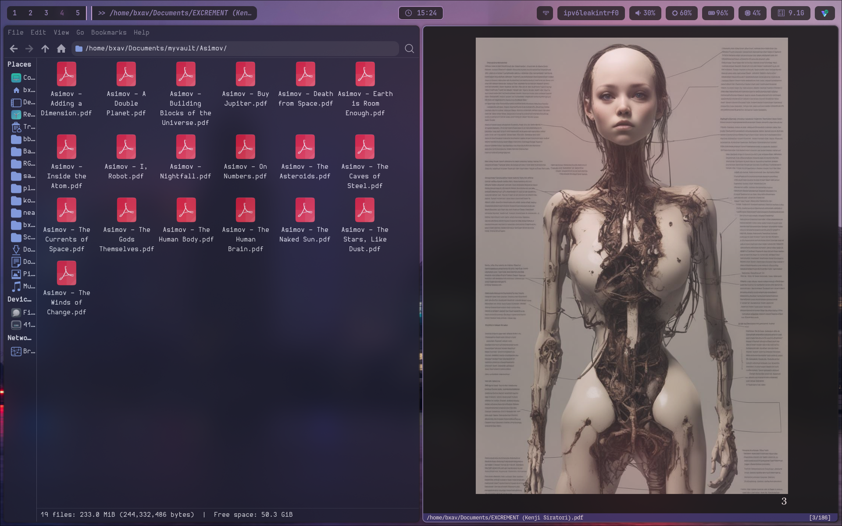Jump to the home folder icon in toolbar

point(61,49)
